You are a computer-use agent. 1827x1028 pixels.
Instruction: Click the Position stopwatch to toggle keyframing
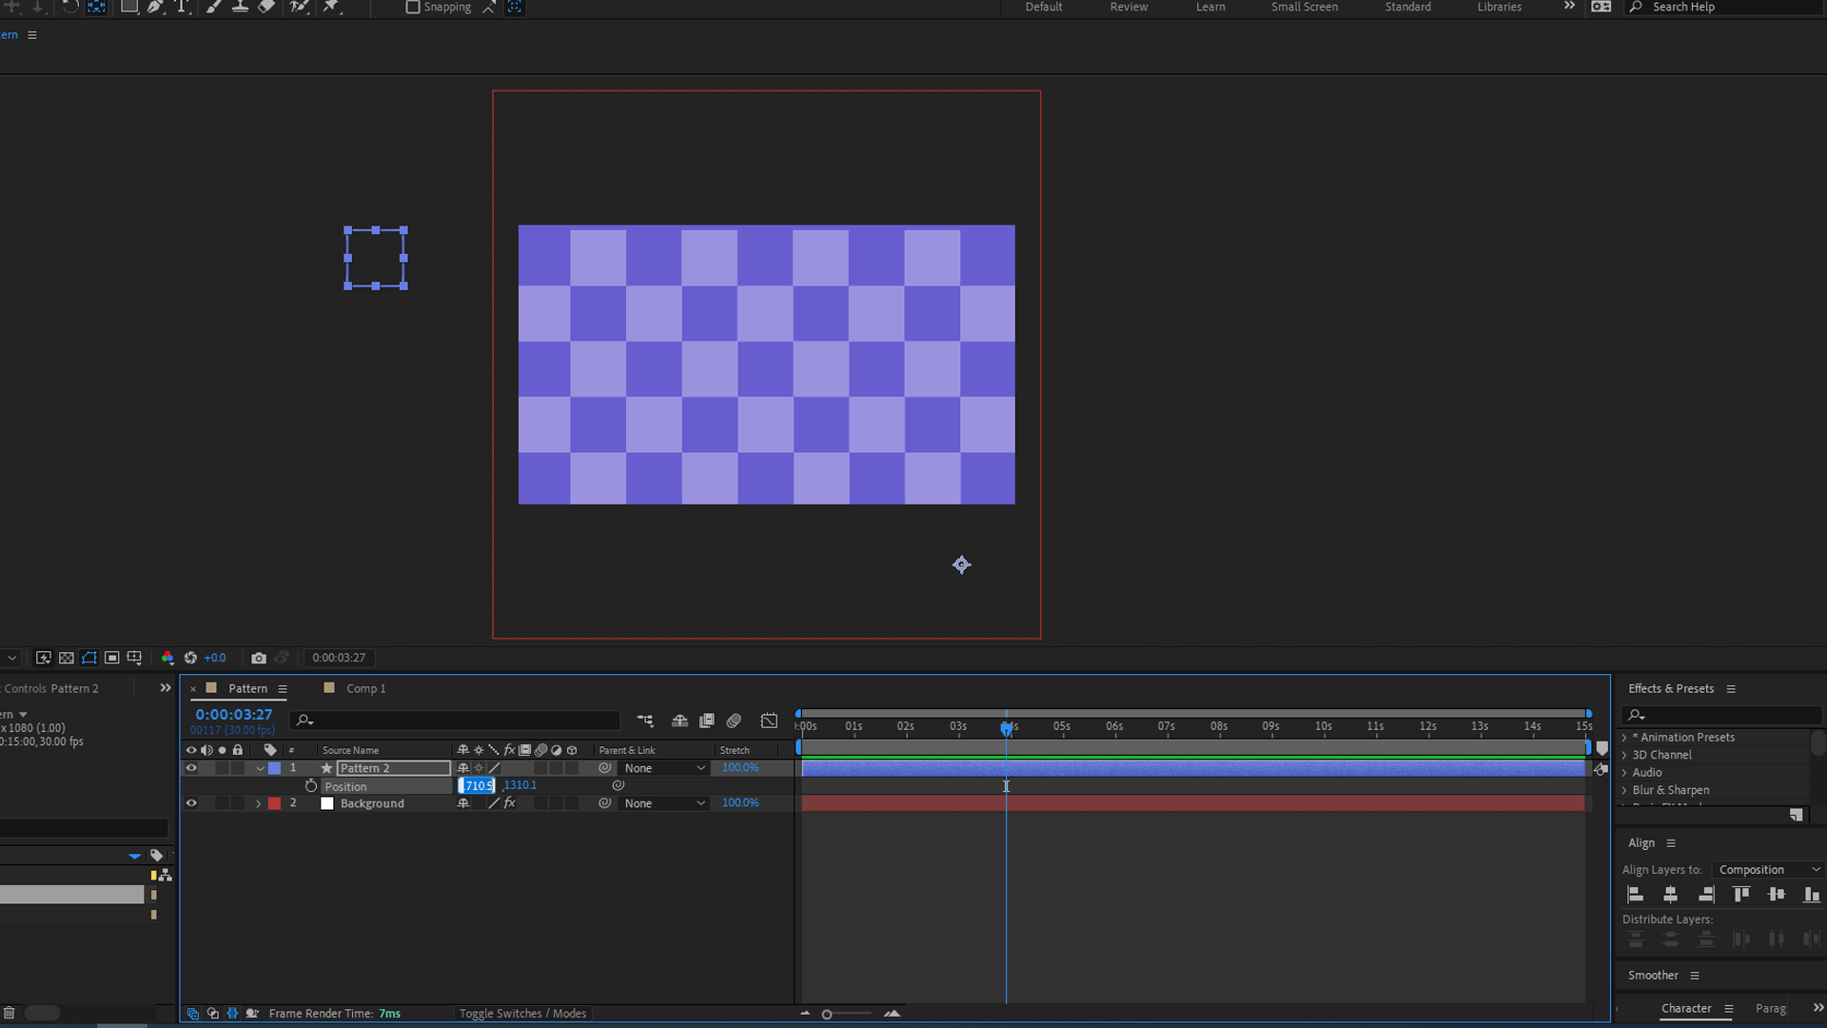pos(311,785)
